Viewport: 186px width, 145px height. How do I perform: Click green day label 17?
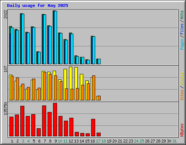pos(98,141)
